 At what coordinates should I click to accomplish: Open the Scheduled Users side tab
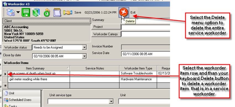pyautogui.click(x=22, y=100)
